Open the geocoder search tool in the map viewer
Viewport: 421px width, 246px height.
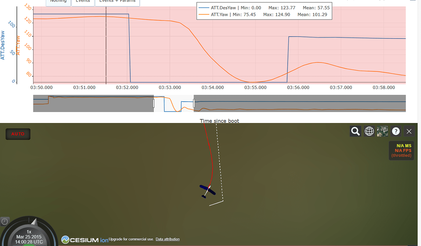[355, 131]
